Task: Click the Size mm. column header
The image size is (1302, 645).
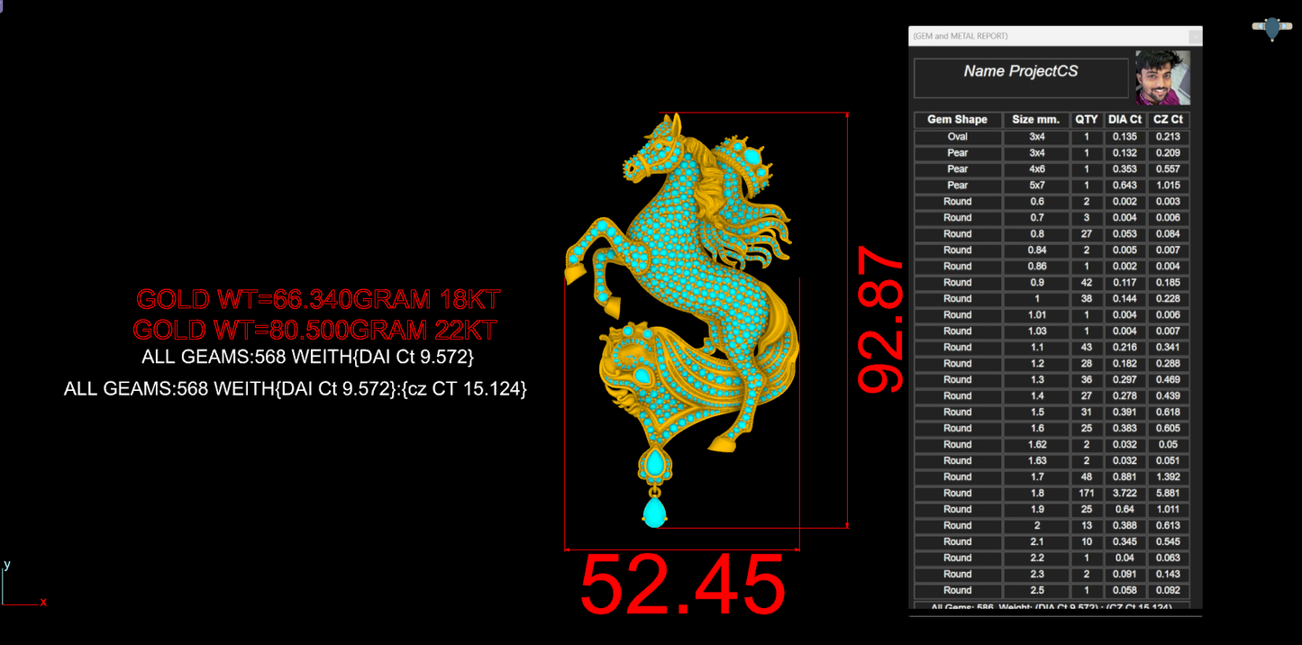Action: point(1036,120)
